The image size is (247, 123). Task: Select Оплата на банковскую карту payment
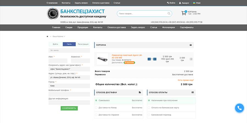pyautogui.click(x=150, y=108)
